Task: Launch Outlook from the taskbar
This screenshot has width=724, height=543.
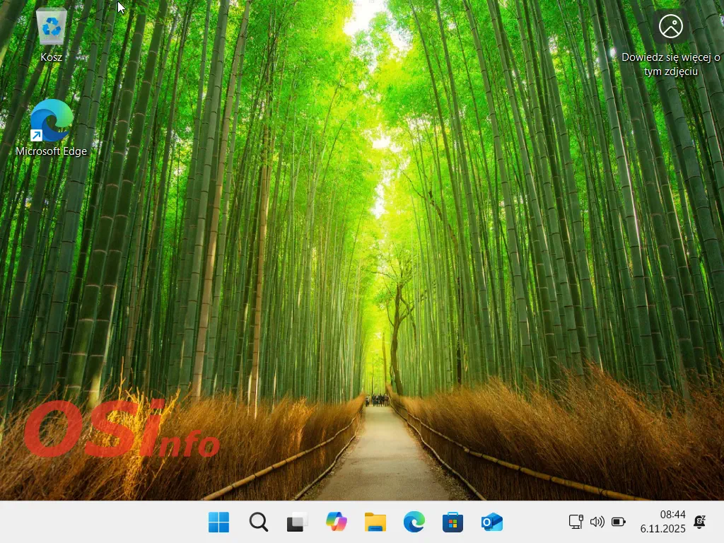Action: 491,522
